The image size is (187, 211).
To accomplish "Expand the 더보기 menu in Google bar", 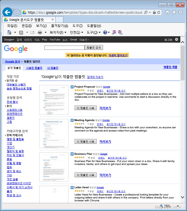I will point(84,40).
